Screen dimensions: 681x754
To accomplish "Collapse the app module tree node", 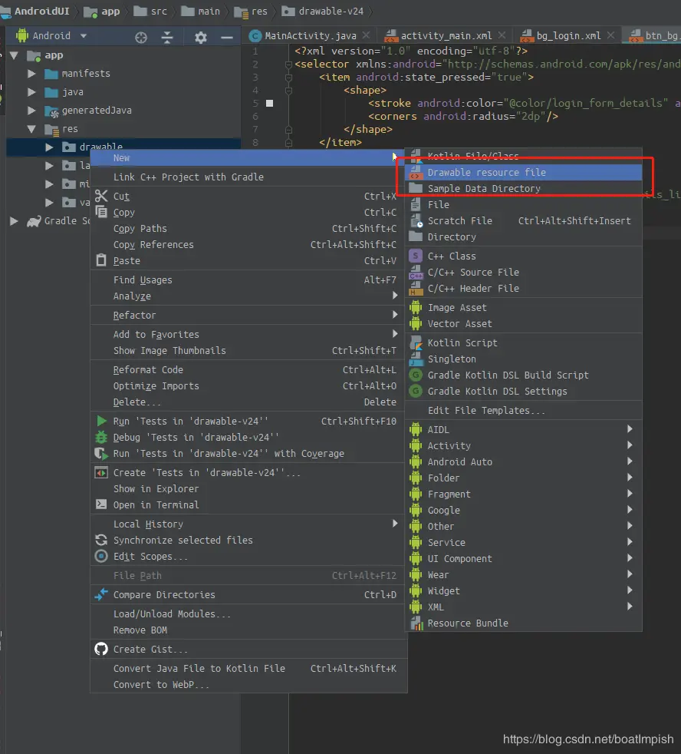I will (x=14, y=55).
